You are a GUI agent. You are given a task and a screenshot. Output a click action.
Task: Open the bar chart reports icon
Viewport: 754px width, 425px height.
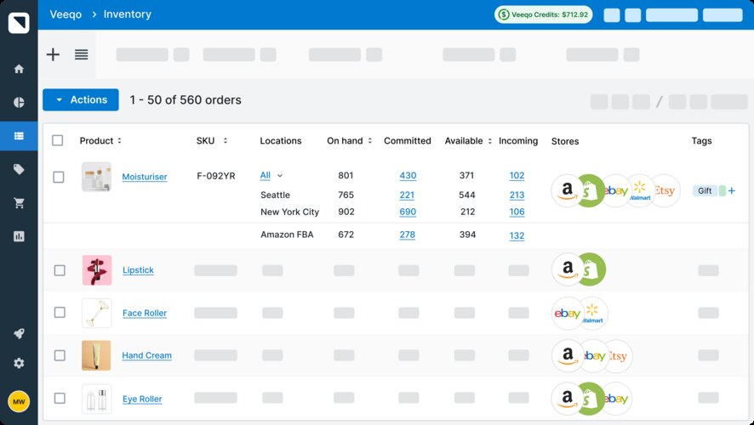click(x=19, y=236)
